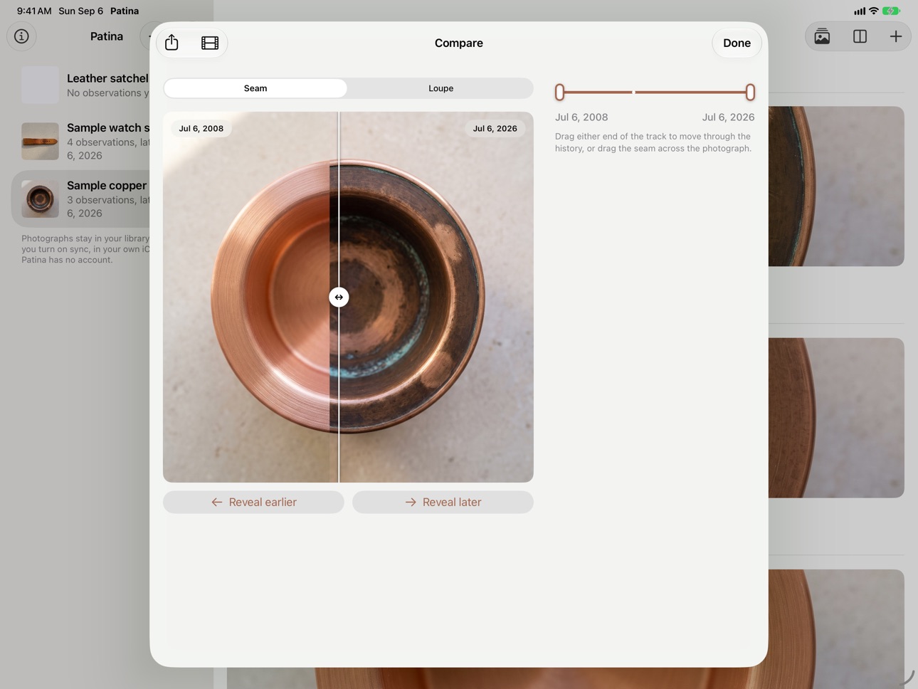Click the right handle of history track

(750, 92)
